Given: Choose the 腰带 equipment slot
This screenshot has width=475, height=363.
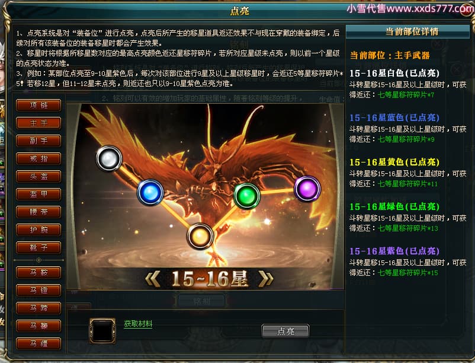Looking at the screenshot, I should [38, 212].
